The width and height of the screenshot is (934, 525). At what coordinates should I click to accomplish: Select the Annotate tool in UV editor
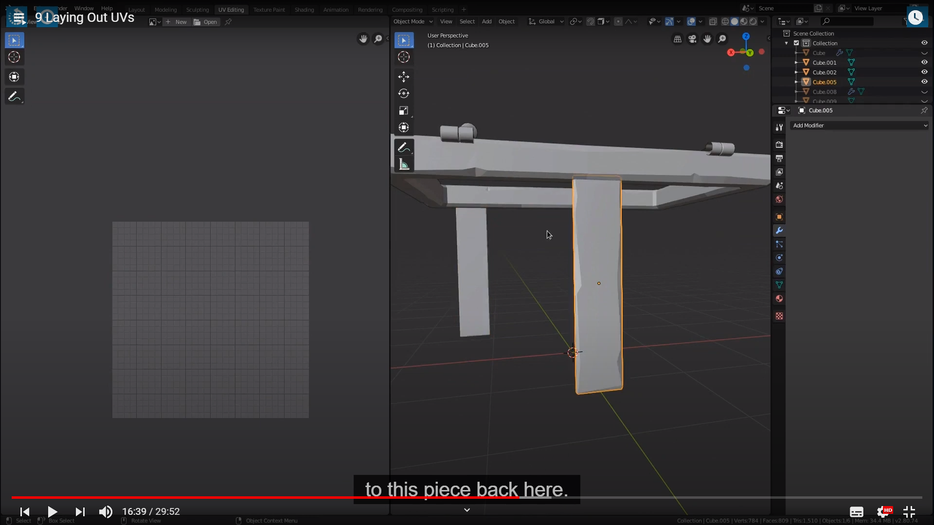coord(14,97)
